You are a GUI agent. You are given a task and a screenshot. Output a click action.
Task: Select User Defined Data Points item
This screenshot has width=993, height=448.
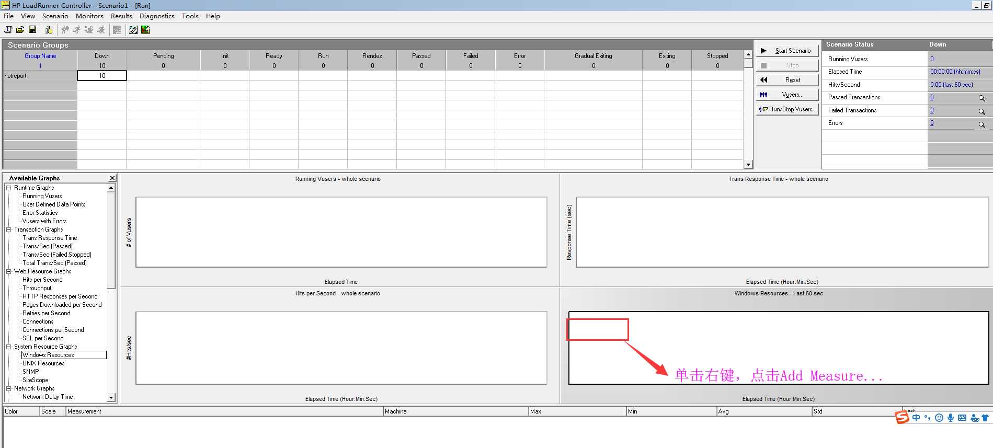[x=54, y=204]
